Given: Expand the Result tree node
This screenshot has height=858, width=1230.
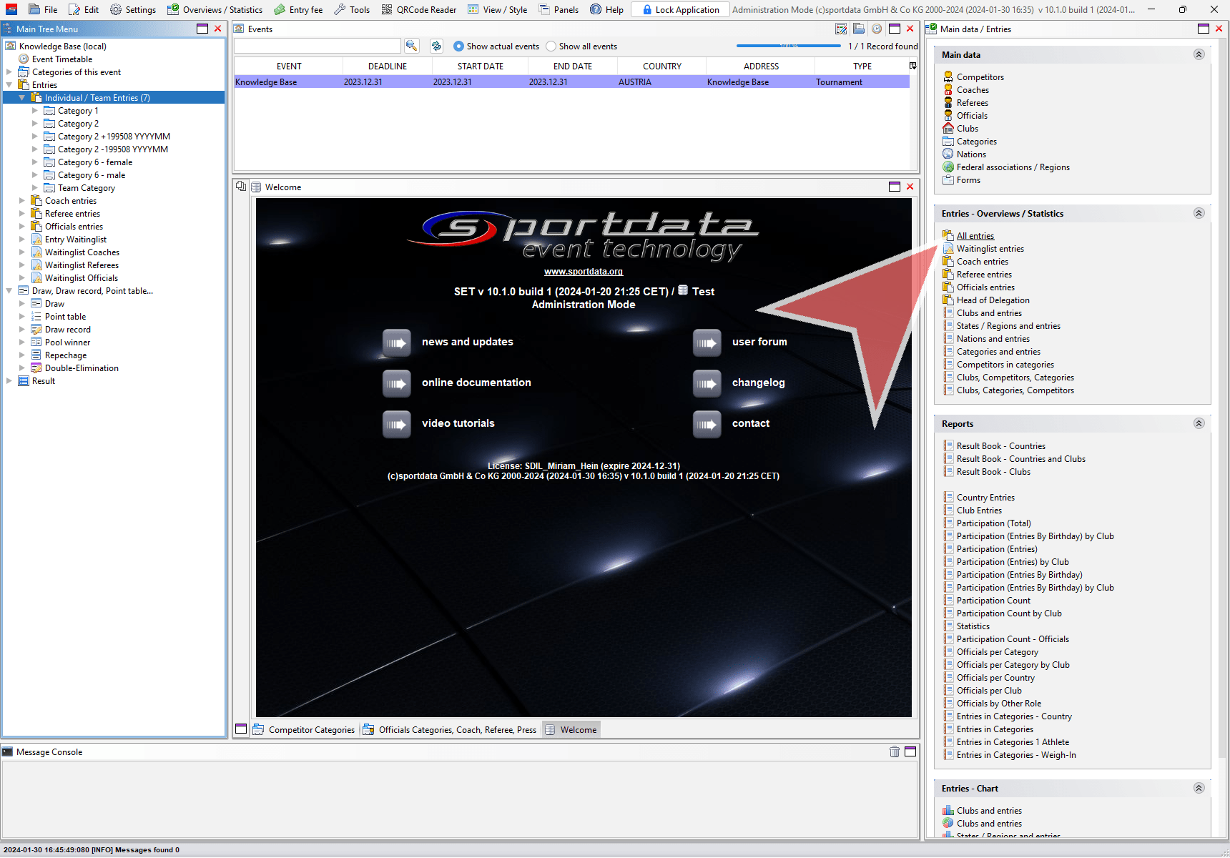Looking at the screenshot, I should coord(9,381).
